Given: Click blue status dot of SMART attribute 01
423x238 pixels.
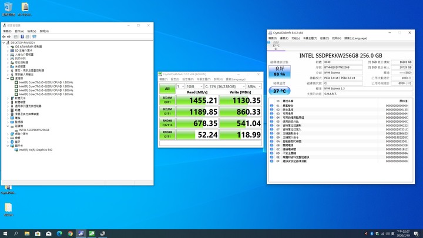Looking at the screenshot, I should 271,106.
